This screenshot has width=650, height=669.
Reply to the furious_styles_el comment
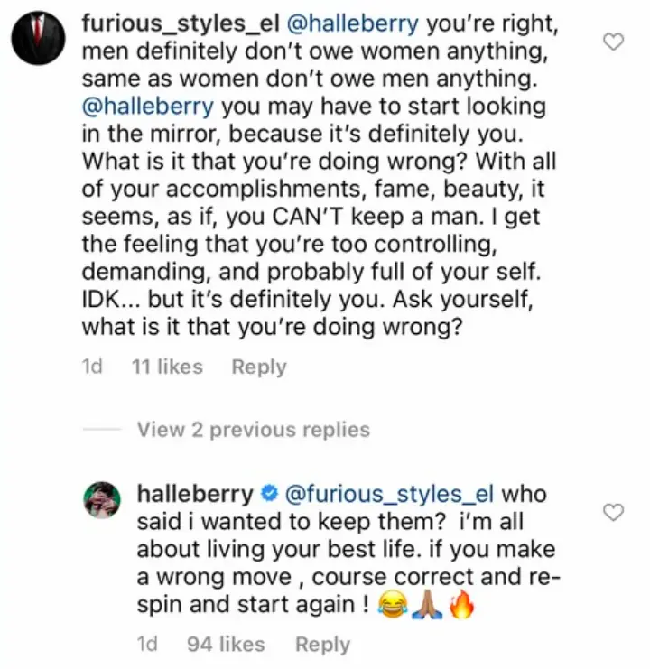pyautogui.click(x=259, y=367)
